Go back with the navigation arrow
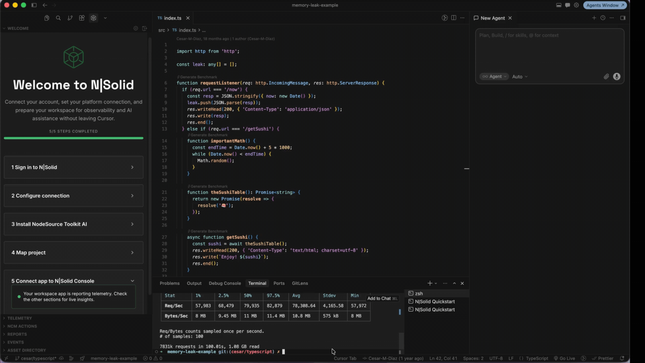 tap(45, 5)
